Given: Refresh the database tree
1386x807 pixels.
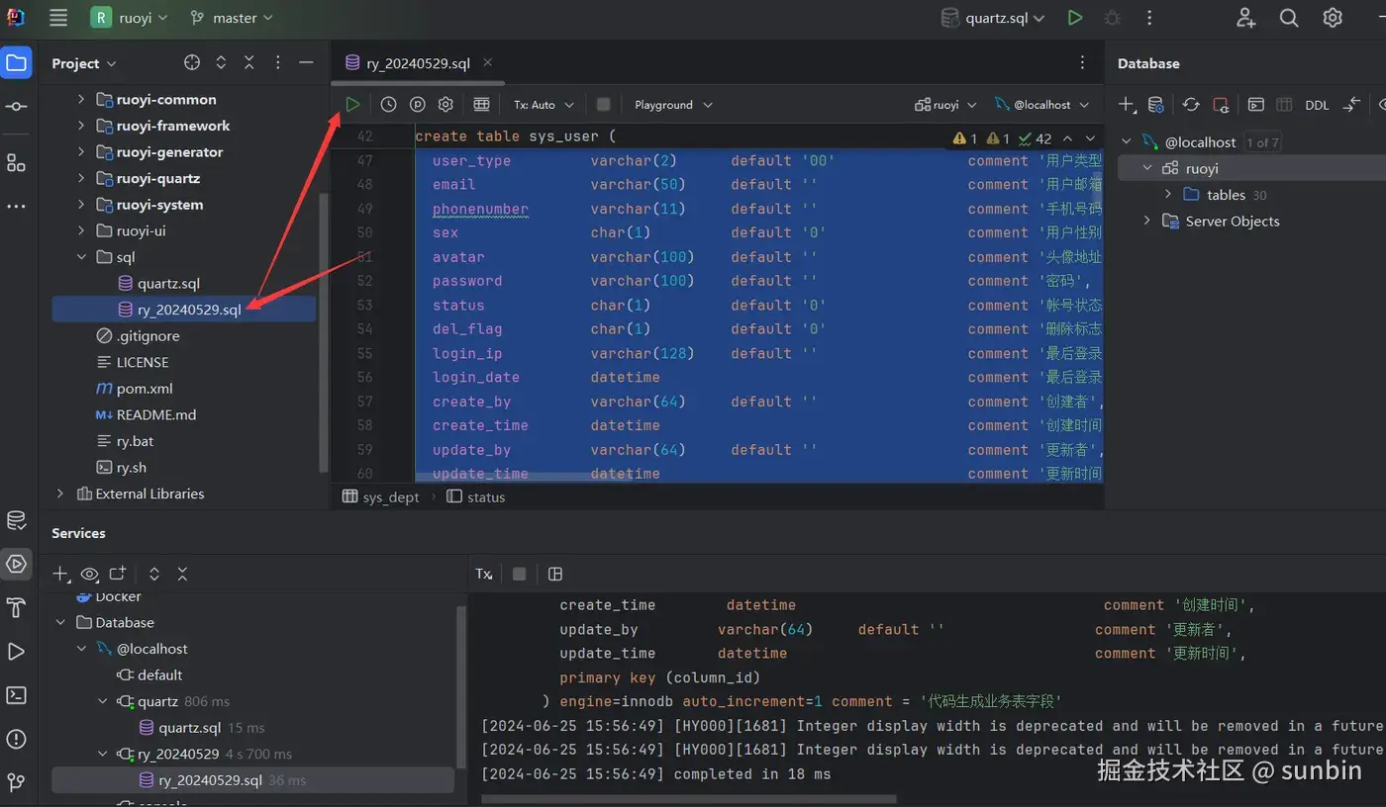Looking at the screenshot, I should (1191, 105).
